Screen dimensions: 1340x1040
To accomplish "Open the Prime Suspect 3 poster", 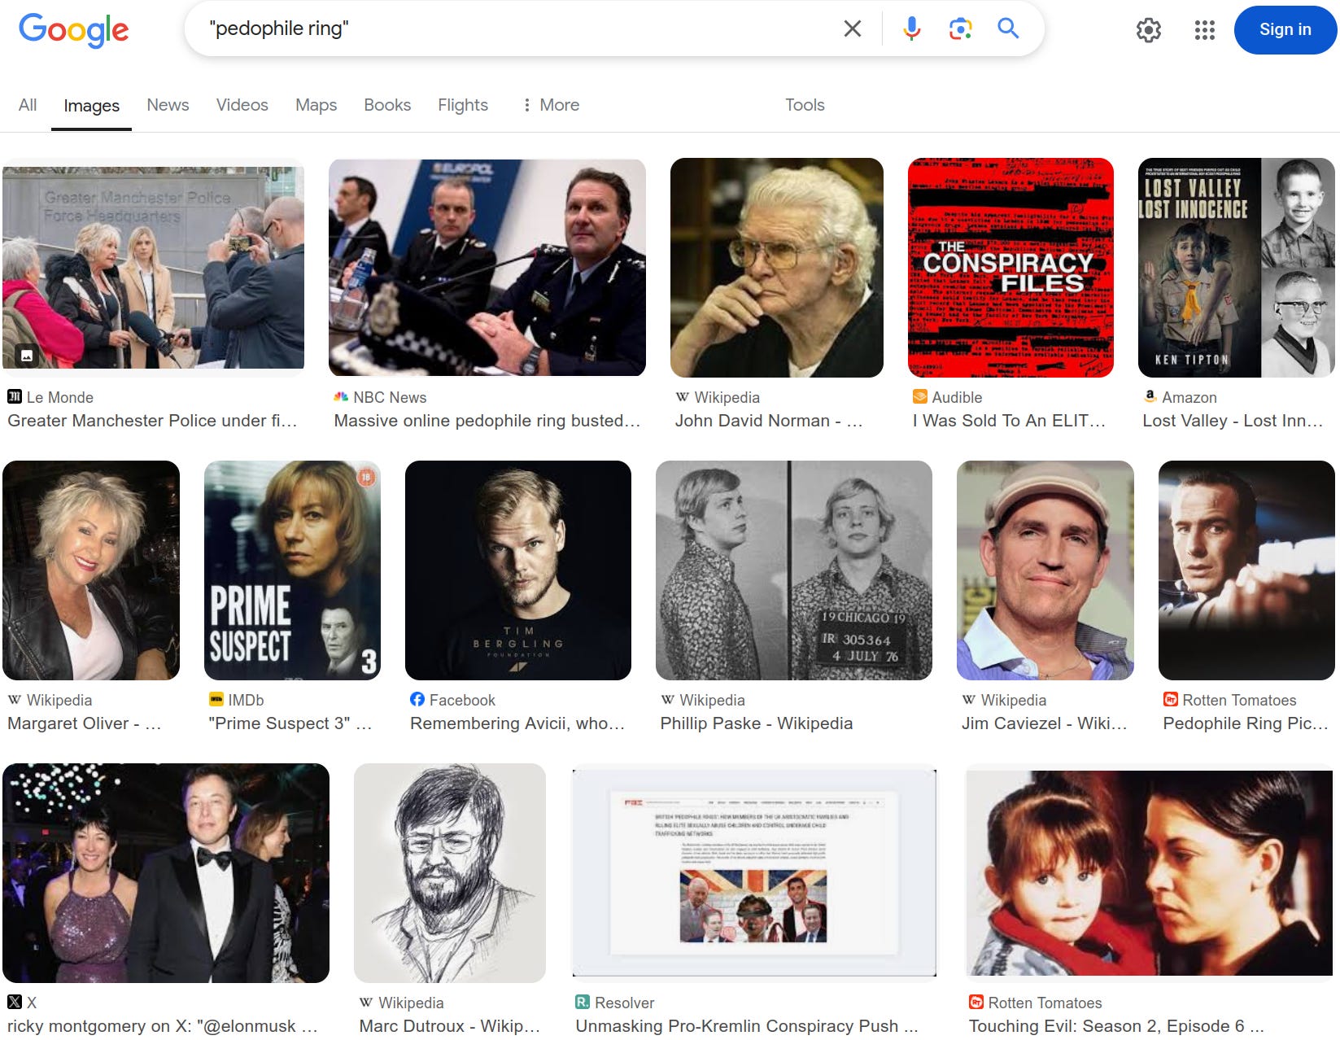I will pyautogui.click(x=292, y=570).
